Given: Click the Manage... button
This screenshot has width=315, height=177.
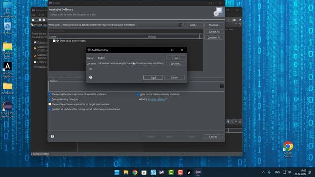Looking at the screenshot, I should tap(214, 25).
